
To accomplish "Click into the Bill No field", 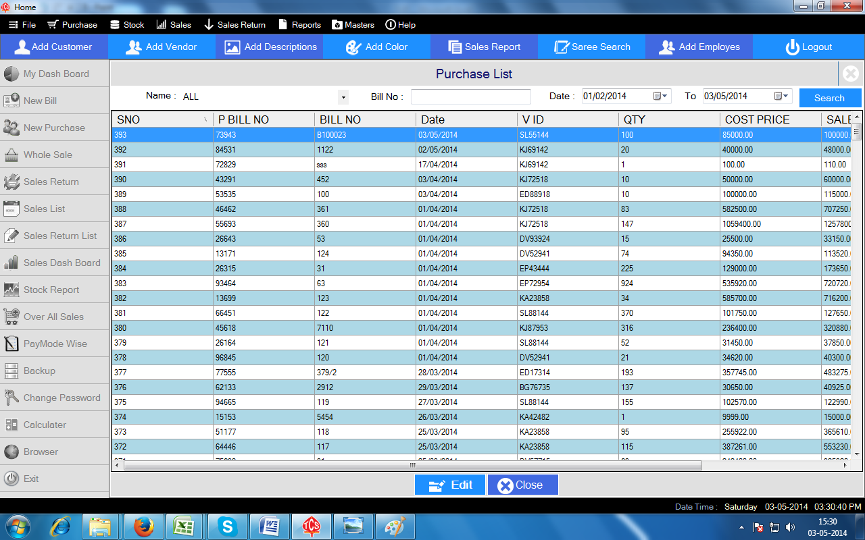I will 470,97.
